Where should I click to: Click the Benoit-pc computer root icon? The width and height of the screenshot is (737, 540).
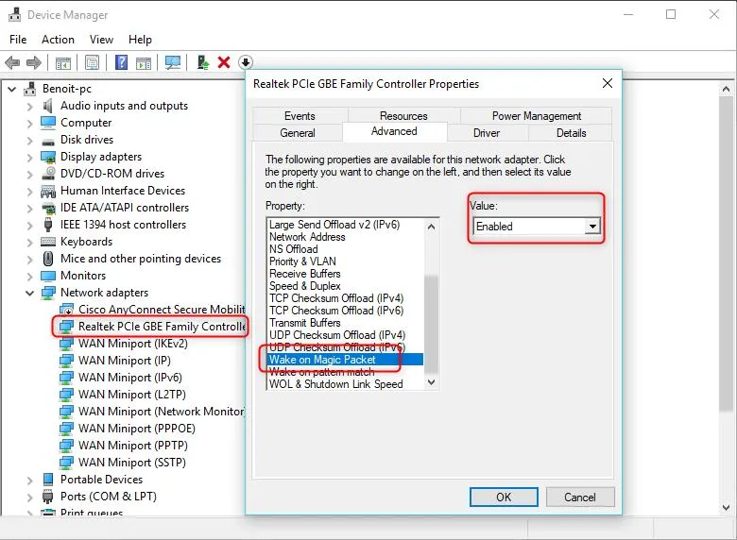point(30,89)
